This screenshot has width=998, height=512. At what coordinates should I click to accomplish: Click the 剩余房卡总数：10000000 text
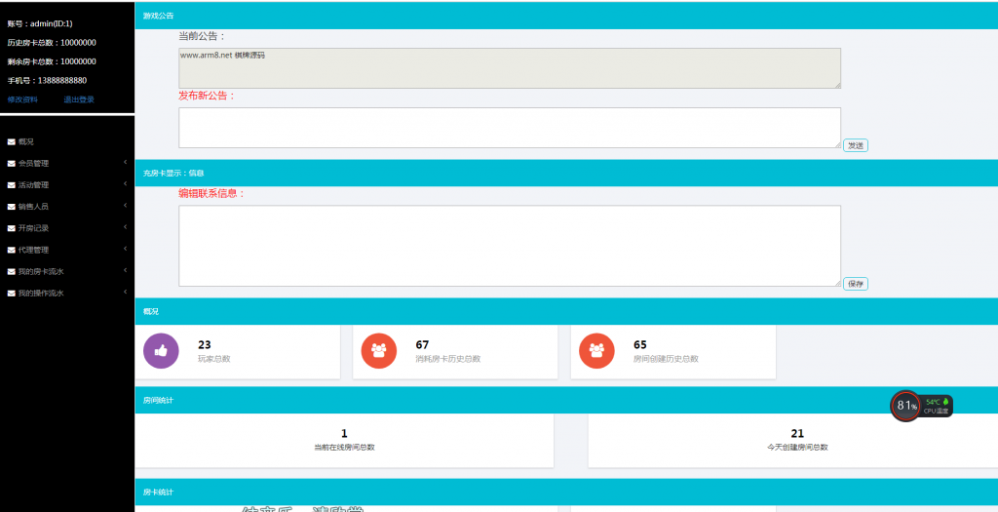coord(52,61)
